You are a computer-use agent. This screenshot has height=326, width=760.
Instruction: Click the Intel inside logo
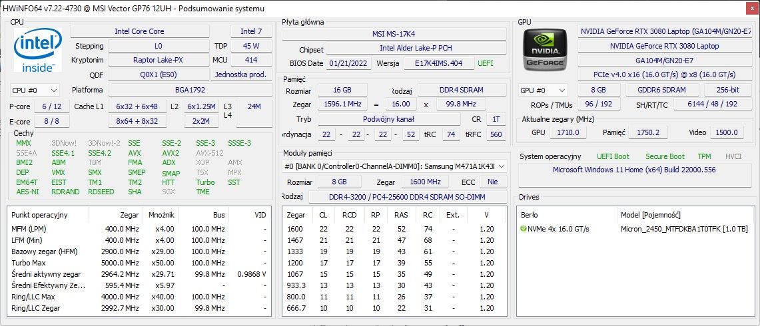38,50
